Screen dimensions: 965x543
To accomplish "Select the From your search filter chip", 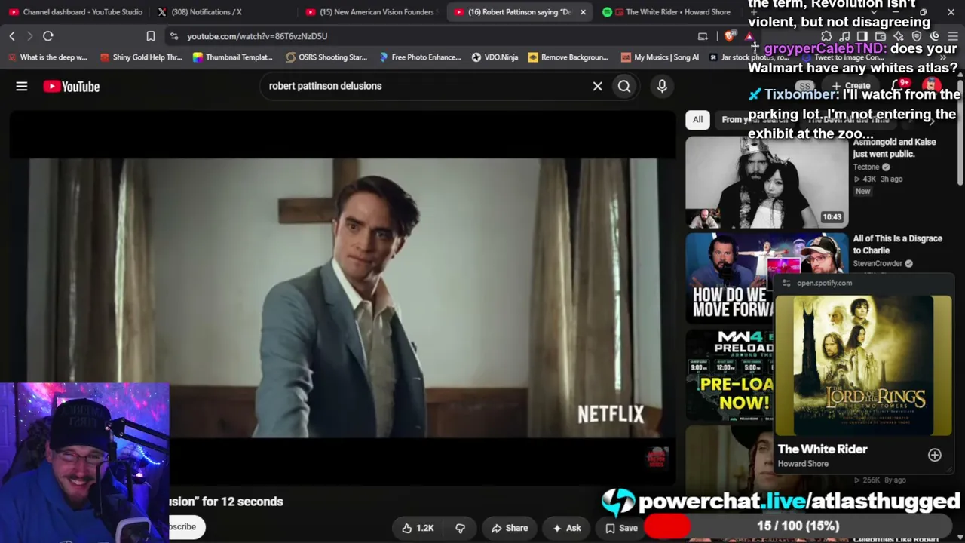I will [x=755, y=120].
